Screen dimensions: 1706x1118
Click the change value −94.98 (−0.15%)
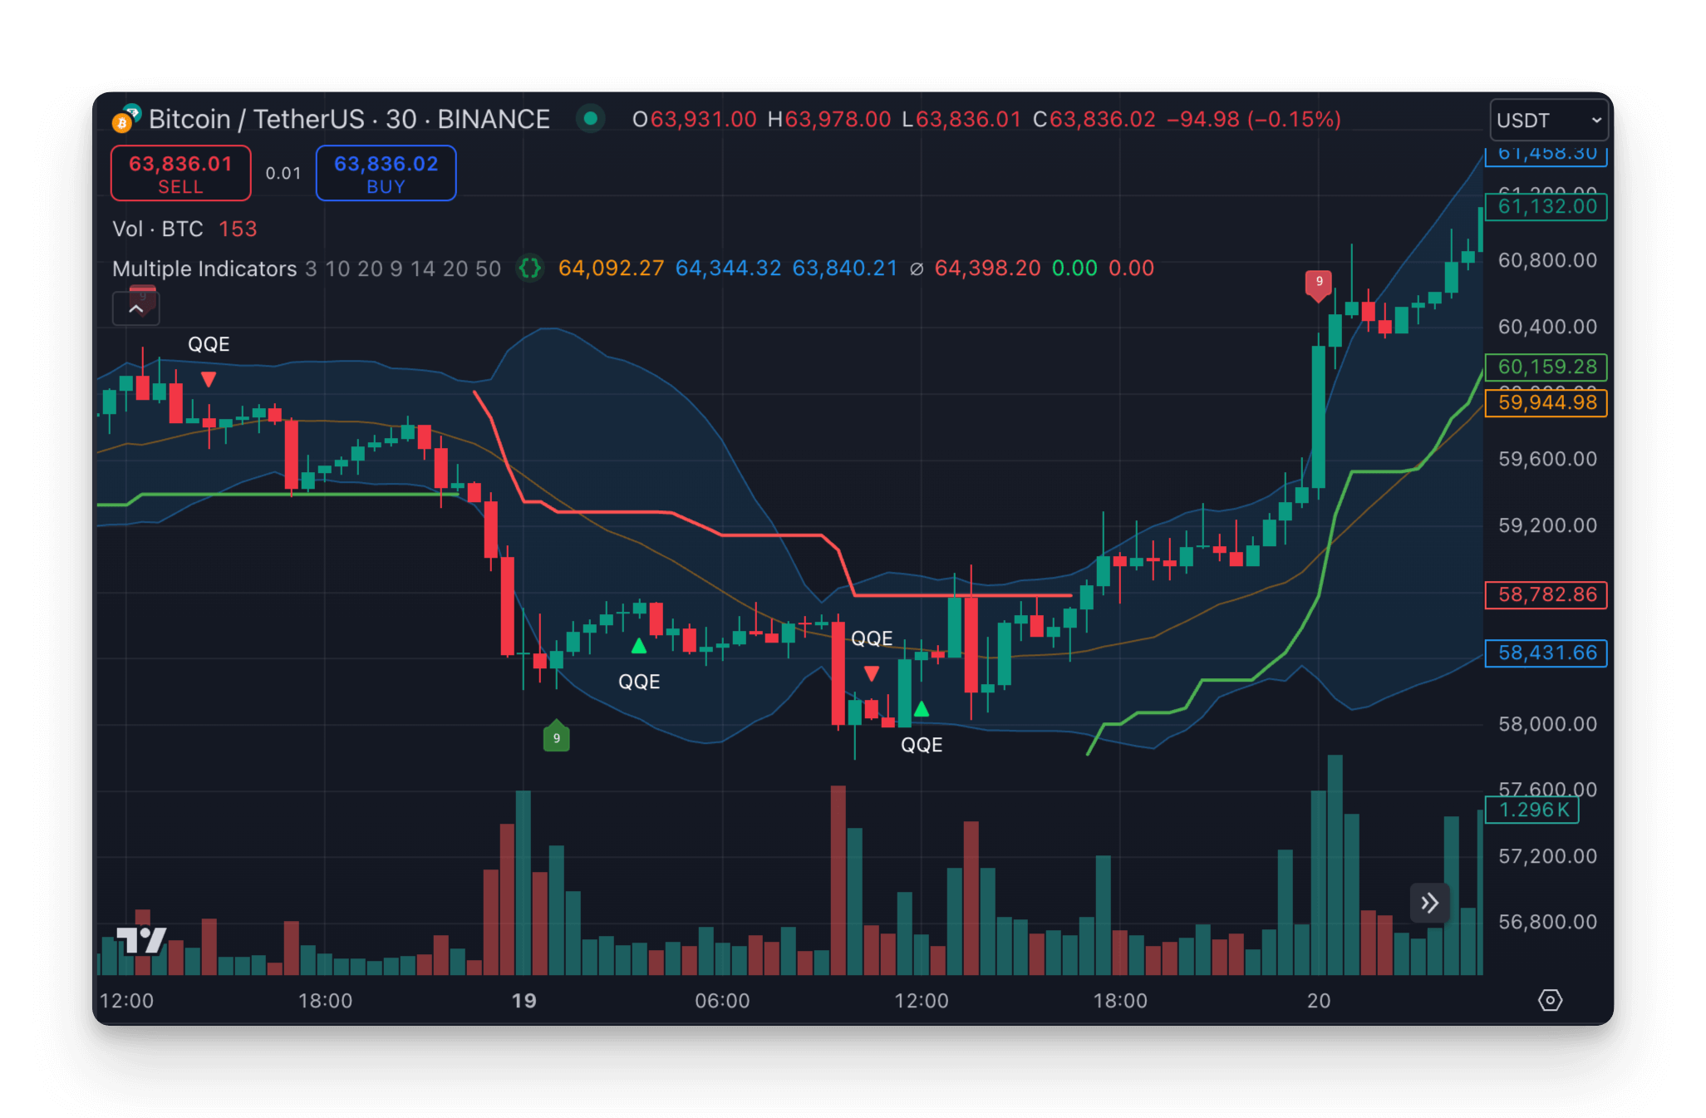click(x=1254, y=120)
